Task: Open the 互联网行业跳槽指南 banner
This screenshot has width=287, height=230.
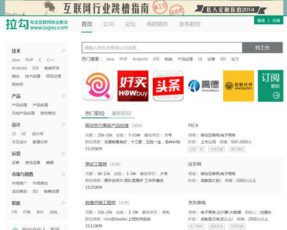Action: [144, 8]
